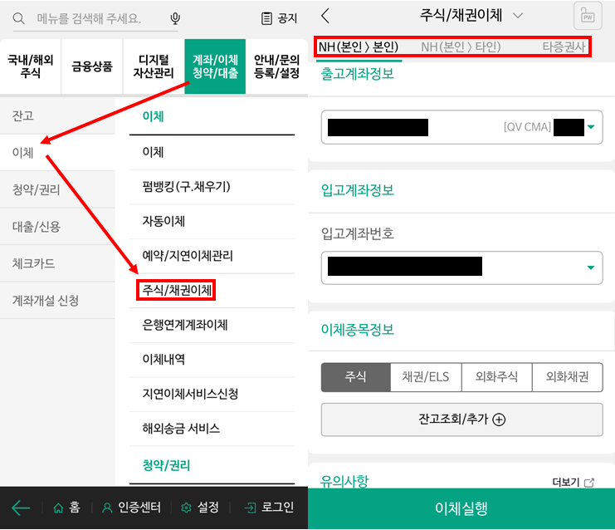Open 지연이체서비스신청 menu item
This screenshot has width=615, height=530.
[x=212, y=394]
